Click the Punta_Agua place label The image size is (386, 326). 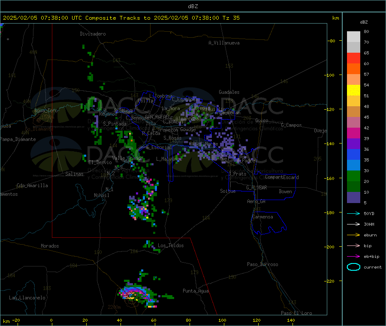click(196, 291)
